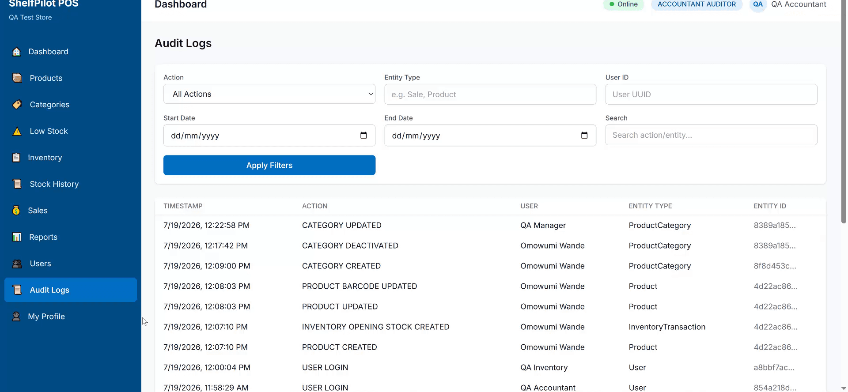Open the Inventory section
This screenshot has width=848, height=392.
(71, 158)
